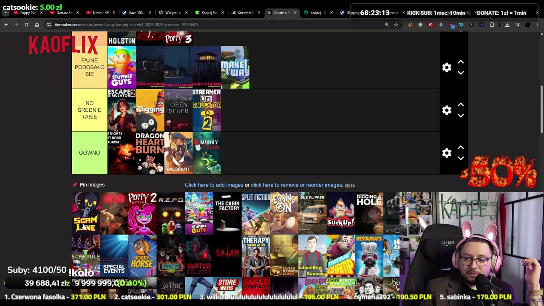Open settings gear for GÓWNO tier

(x=447, y=153)
